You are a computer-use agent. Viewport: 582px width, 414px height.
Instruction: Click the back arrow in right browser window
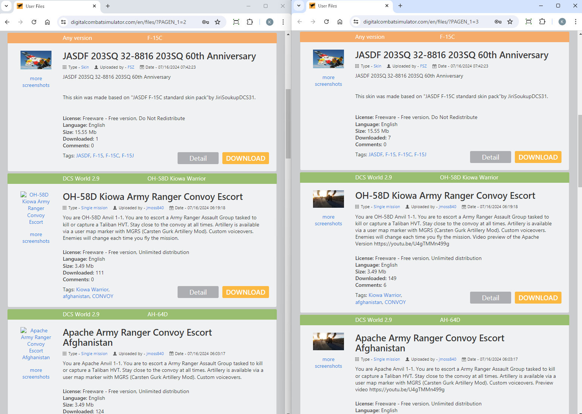(300, 22)
